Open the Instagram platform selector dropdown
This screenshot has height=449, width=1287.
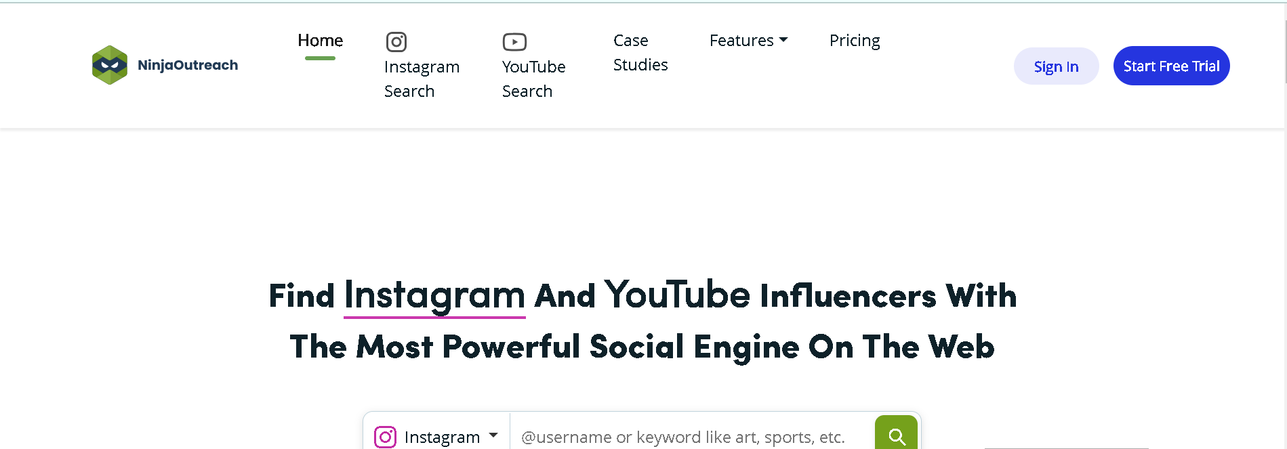pyautogui.click(x=436, y=437)
